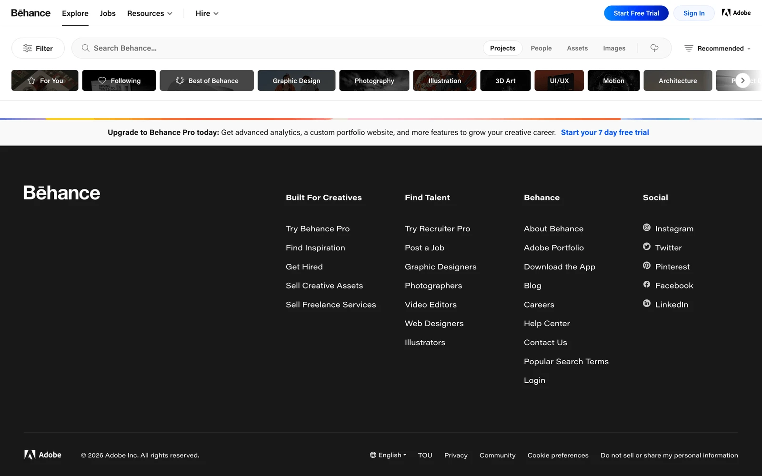
Task: Open Try Behance Pro footer link
Action: pos(318,228)
